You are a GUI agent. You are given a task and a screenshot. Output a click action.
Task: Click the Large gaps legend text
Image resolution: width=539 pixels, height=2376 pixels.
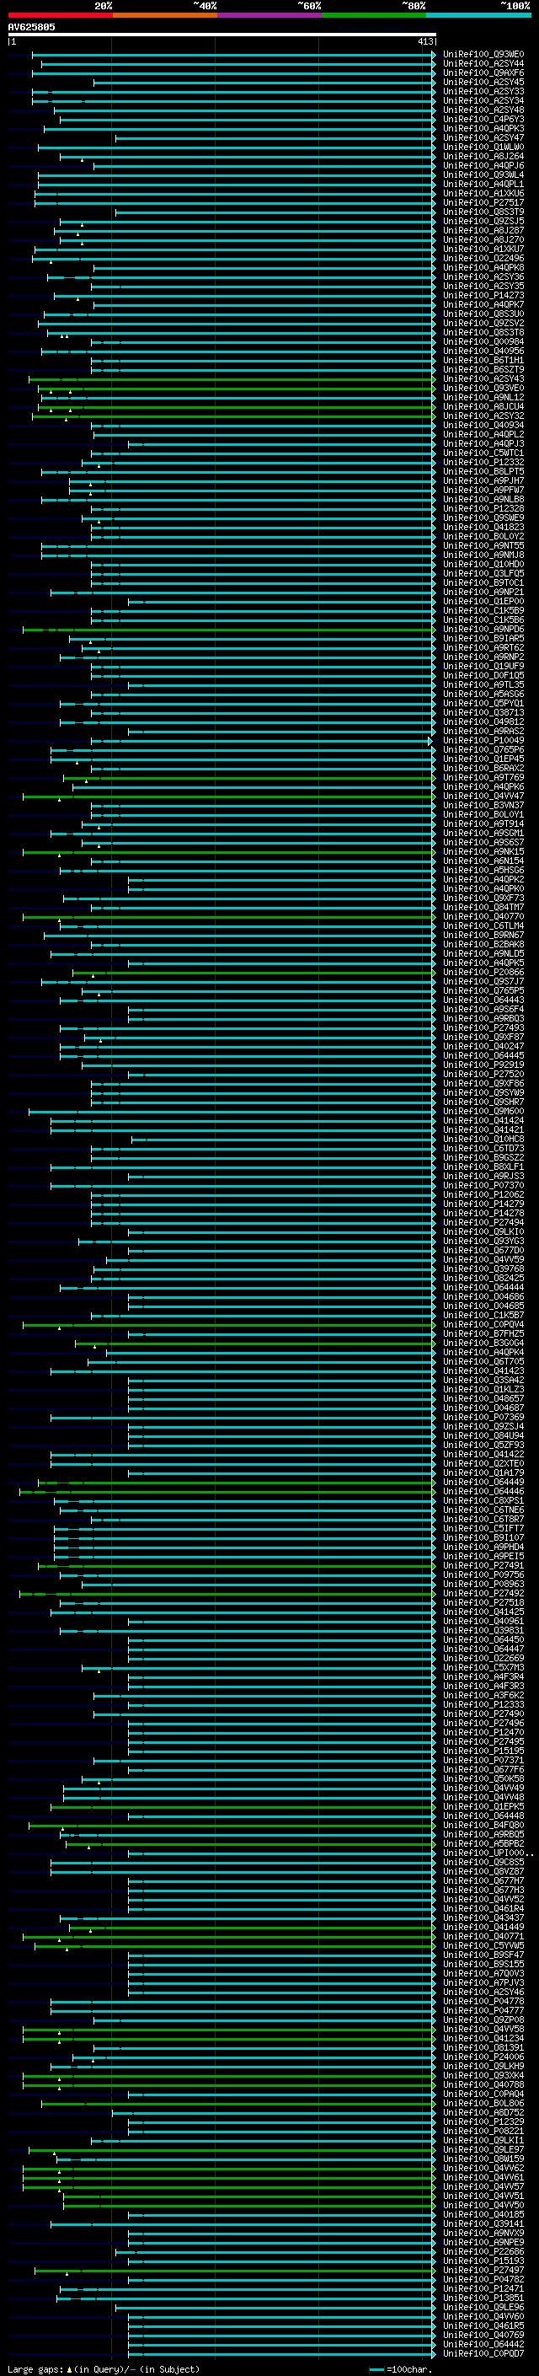104,2369
